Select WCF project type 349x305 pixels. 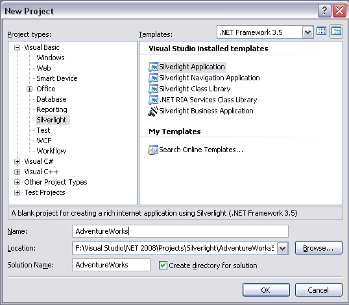coord(44,141)
